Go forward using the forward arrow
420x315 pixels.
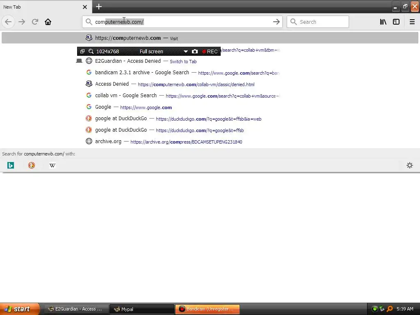point(22,22)
